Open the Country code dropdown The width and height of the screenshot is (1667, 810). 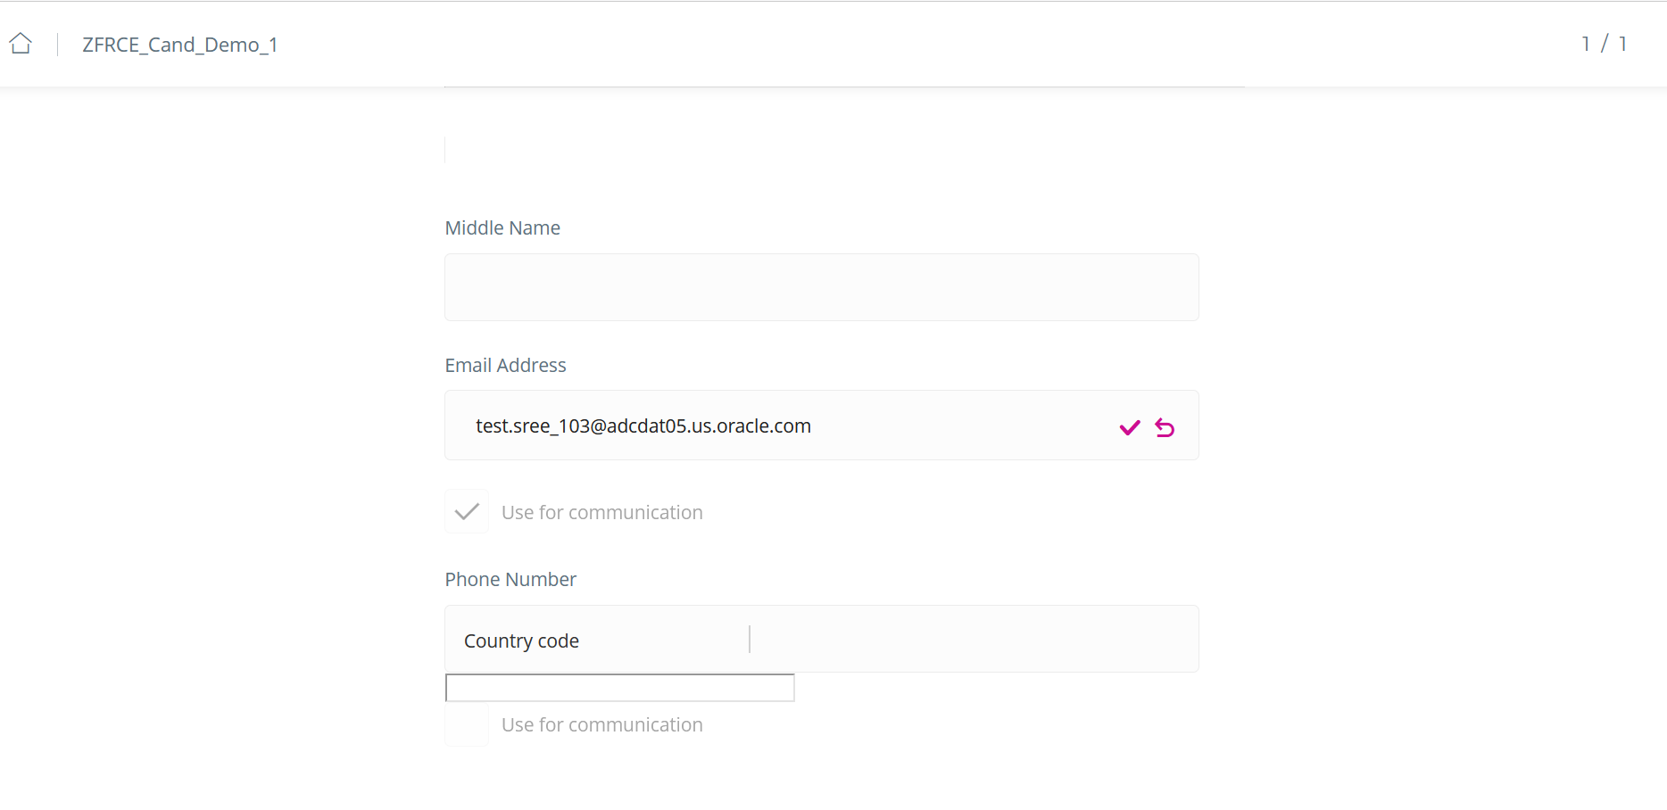597,640
